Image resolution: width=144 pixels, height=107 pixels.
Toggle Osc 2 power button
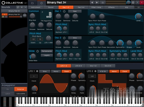click(x=64, y=38)
